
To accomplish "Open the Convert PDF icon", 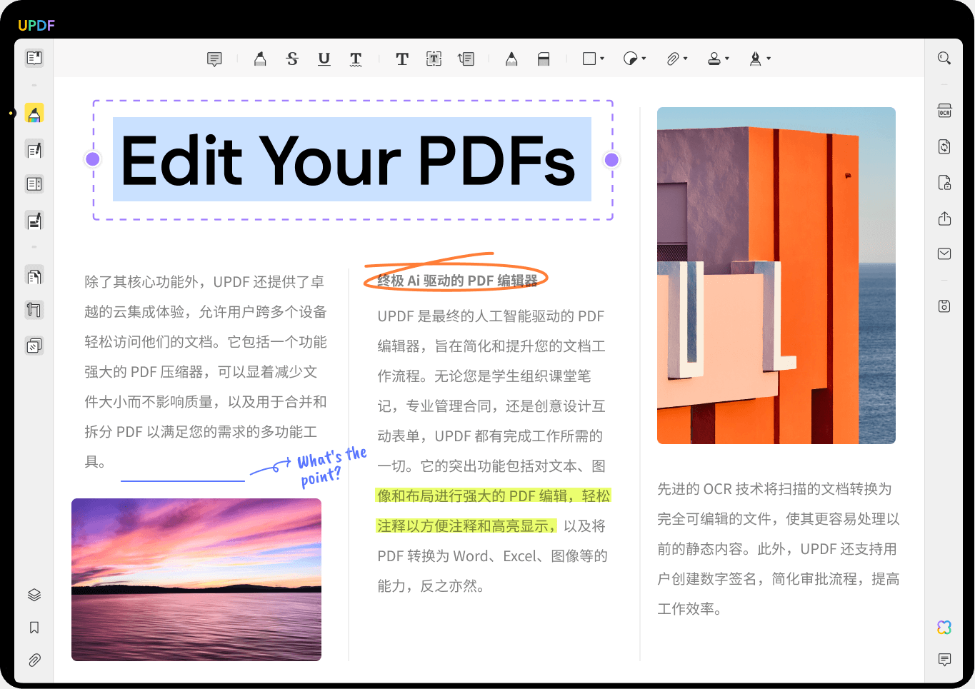I will pyautogui.click(x=944, y=146).
